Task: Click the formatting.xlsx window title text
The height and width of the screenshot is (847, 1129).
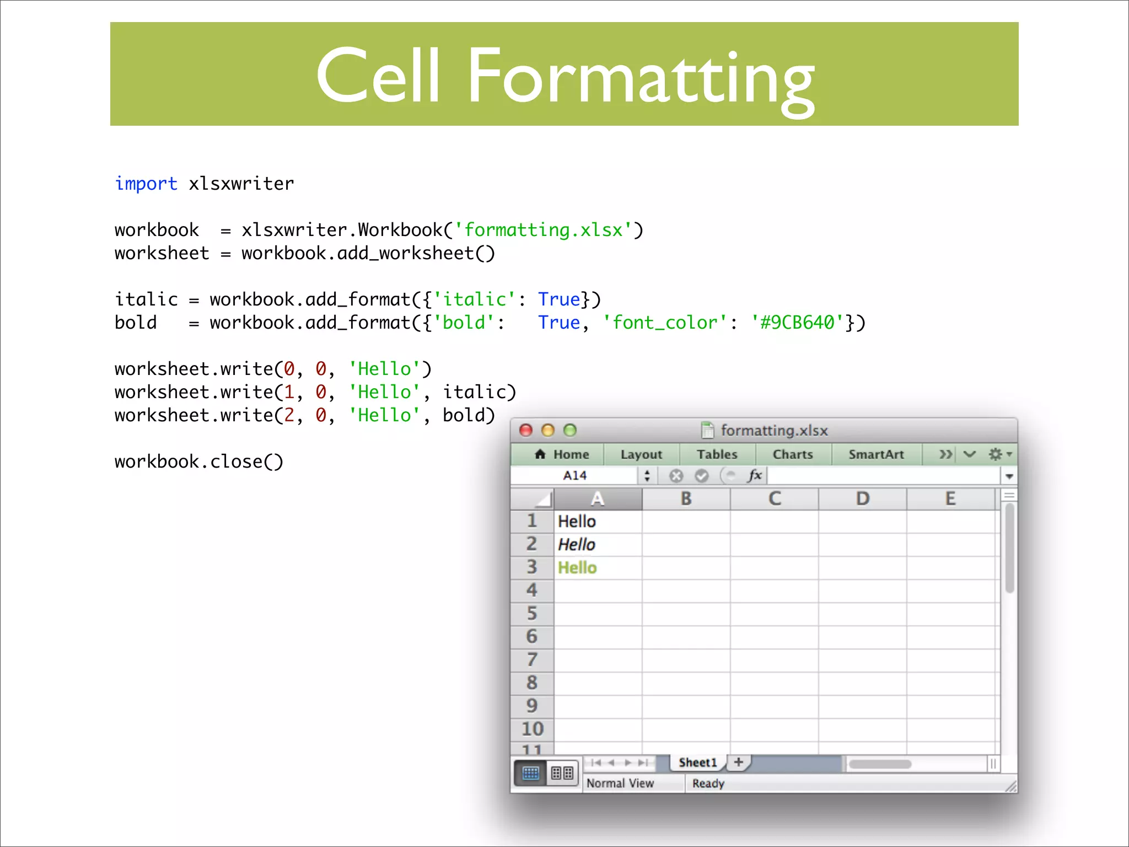Action: (774, 431)
